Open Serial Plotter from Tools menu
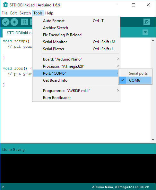This screenshot has width=156, height=190. [x=76, y=49]
